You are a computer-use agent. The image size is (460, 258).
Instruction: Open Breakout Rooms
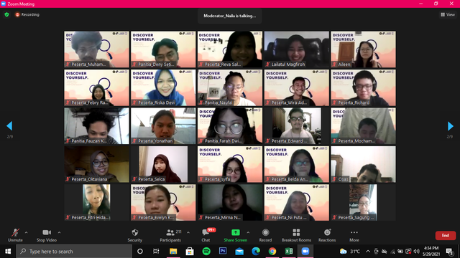coord(296,235)
